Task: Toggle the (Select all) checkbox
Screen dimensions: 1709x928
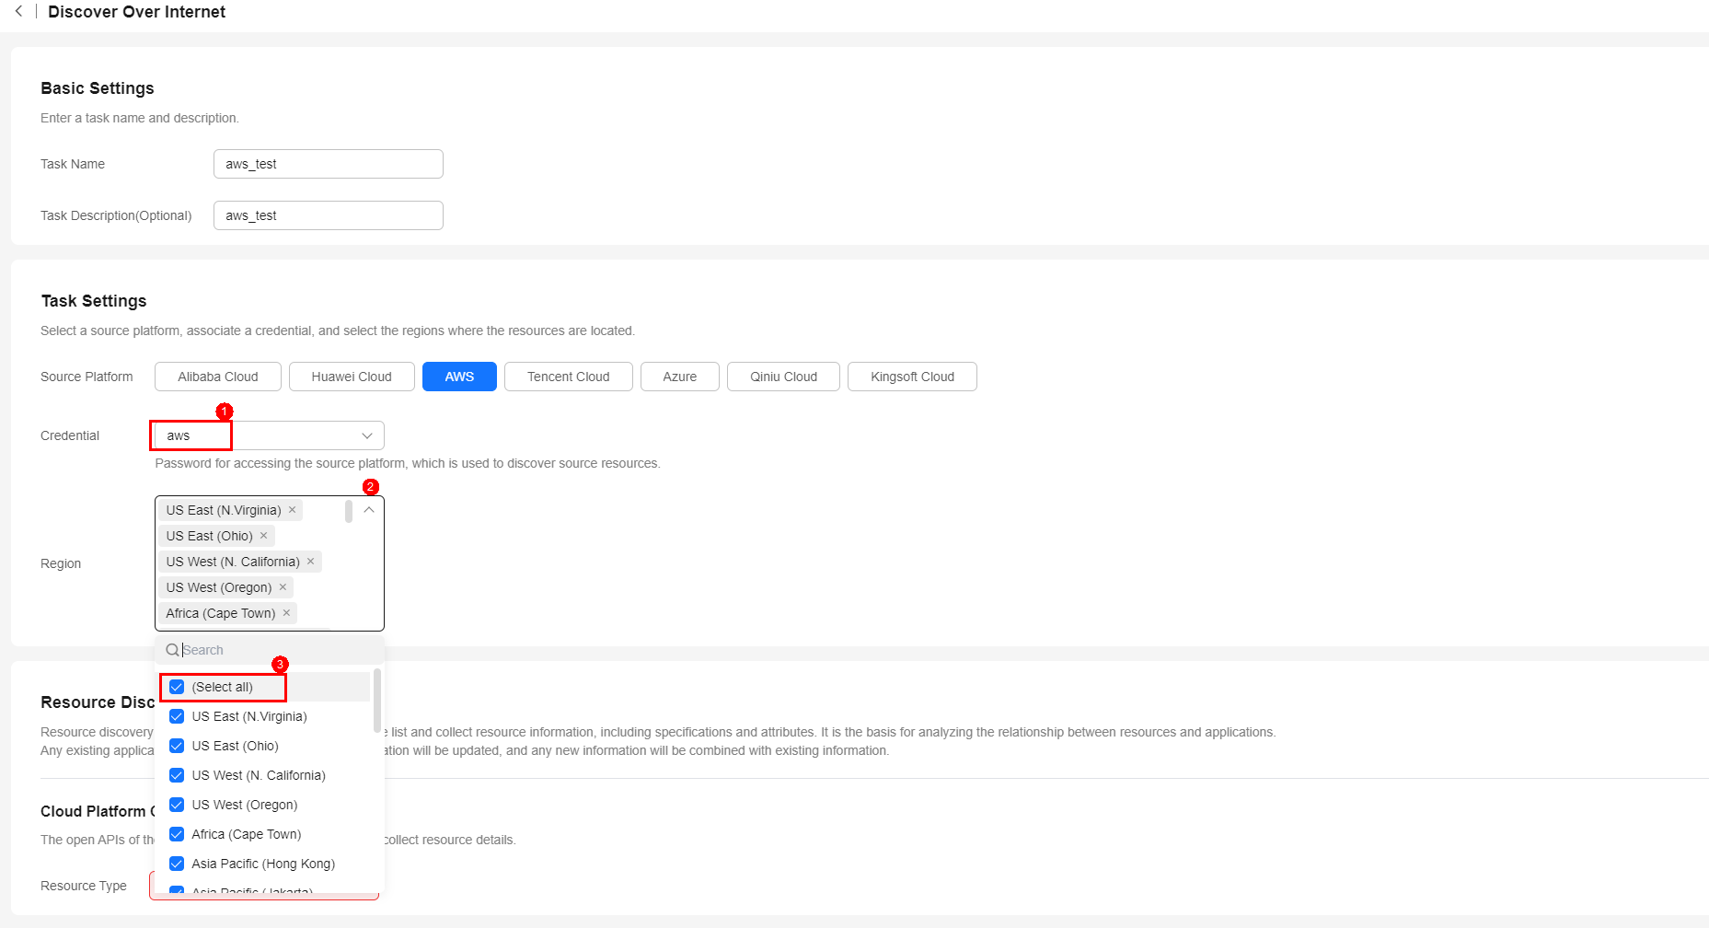Action: [x=177, y=687]
